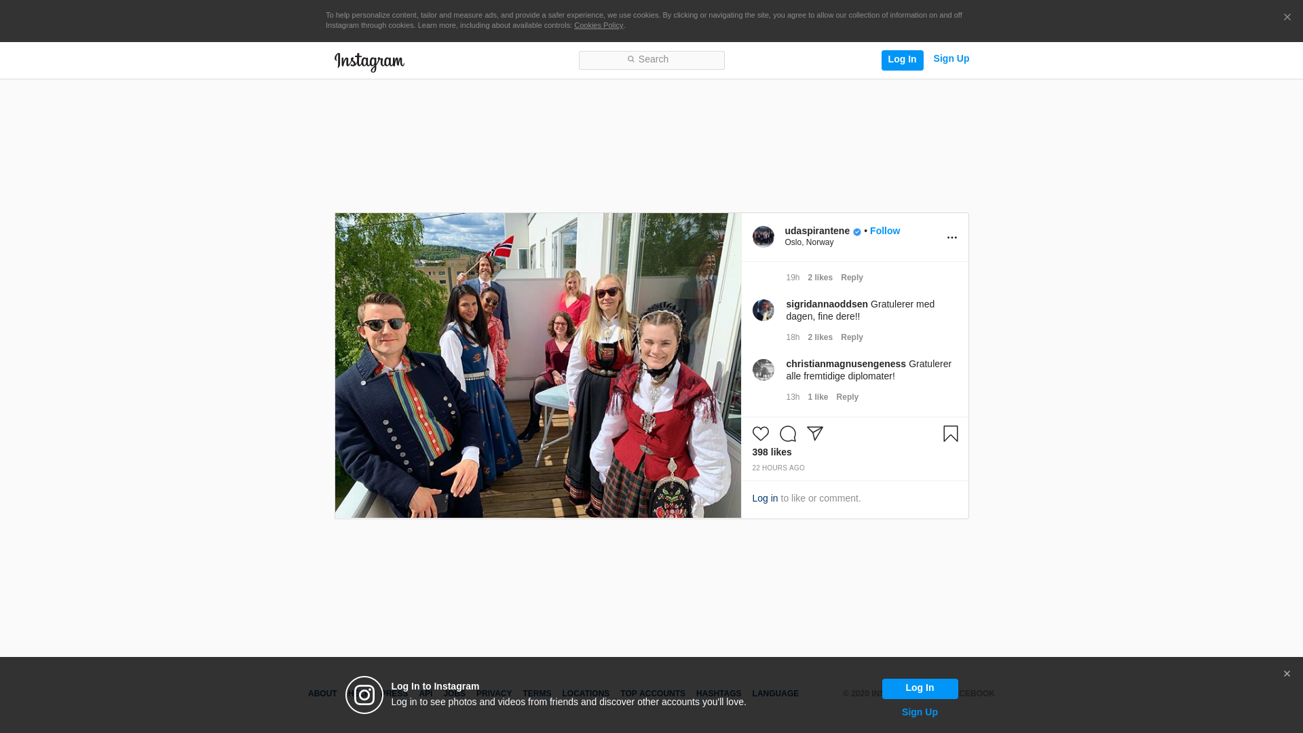Image resolution: width=1303 pixels, height=733 pixels.
Task: Share the post with paper plane icon
Action: (814, 434)
